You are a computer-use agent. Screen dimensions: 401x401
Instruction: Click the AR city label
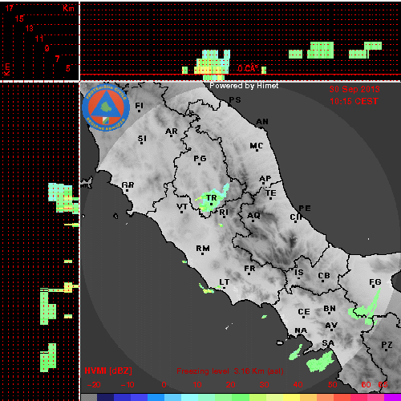point(172,132)
